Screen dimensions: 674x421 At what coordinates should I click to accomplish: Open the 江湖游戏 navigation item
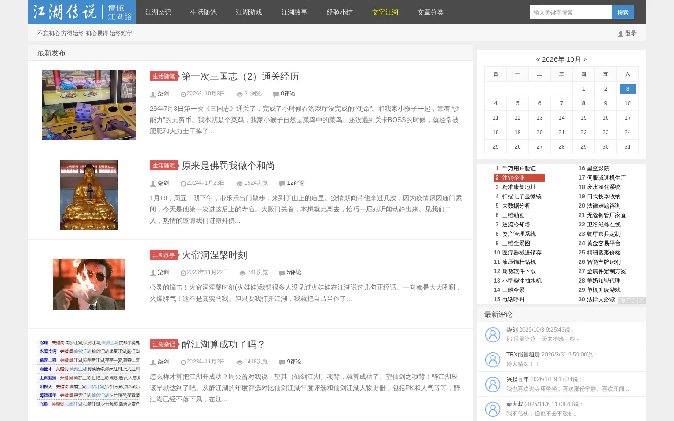249,12
